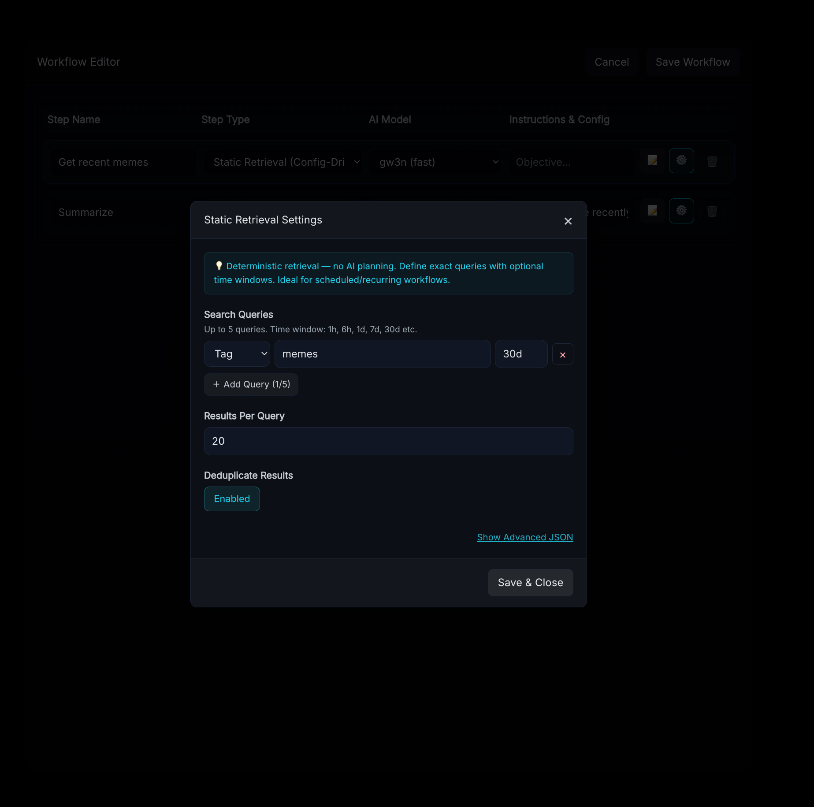This screenshot has height=807, width=814.
Task: Show the Advanced JSON view
Action: (525, 537)
